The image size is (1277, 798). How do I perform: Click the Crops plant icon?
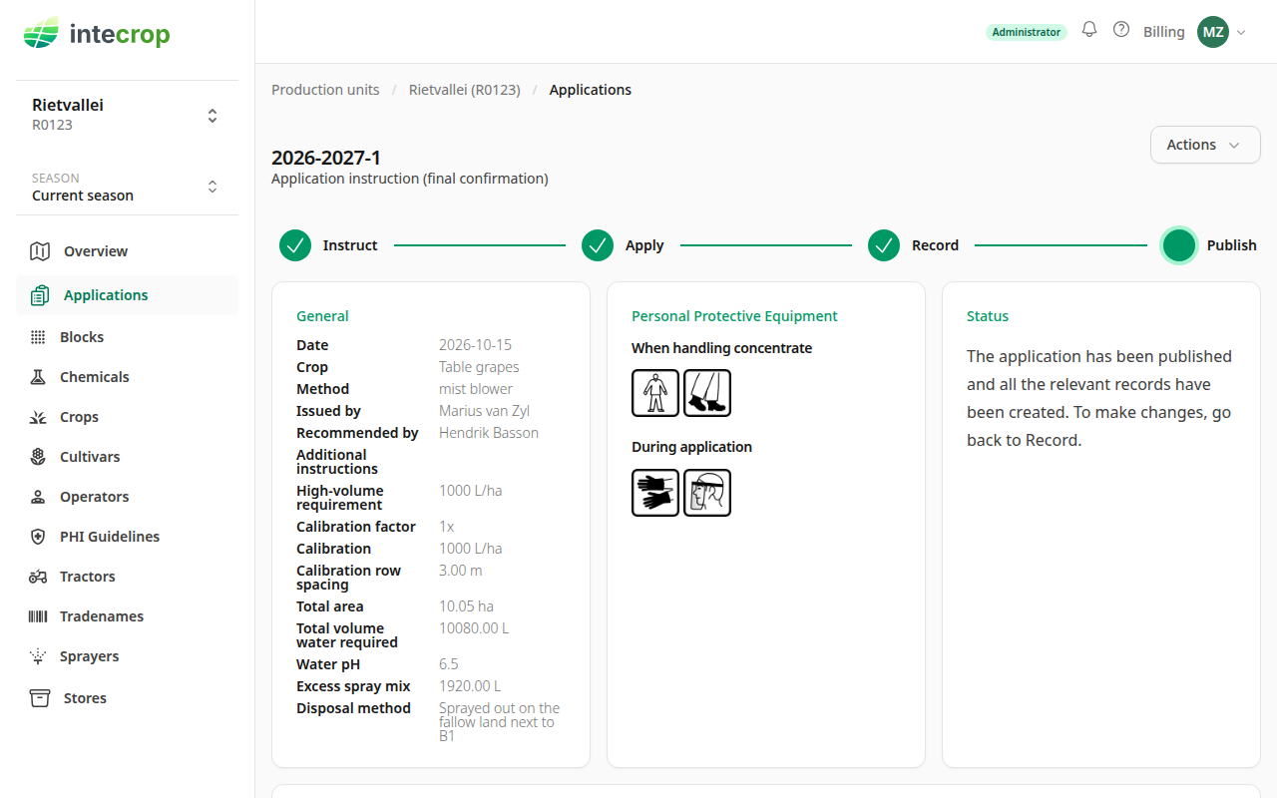click(38, 417)
